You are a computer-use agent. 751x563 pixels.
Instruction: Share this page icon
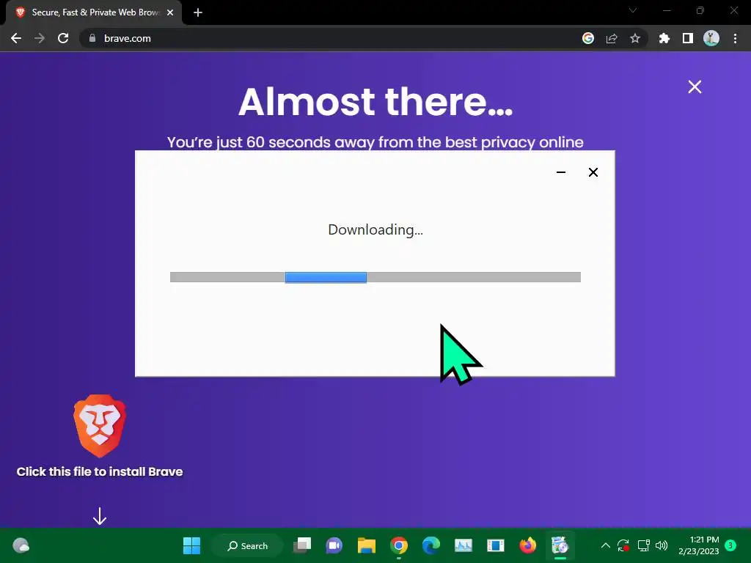click(x=612, y=38)
